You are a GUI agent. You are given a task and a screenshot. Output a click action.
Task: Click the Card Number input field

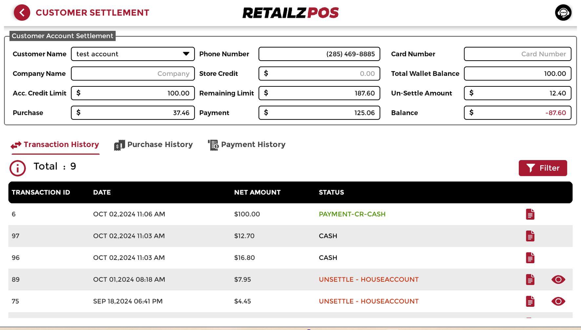pyautogui.click(x=517, y=54)
